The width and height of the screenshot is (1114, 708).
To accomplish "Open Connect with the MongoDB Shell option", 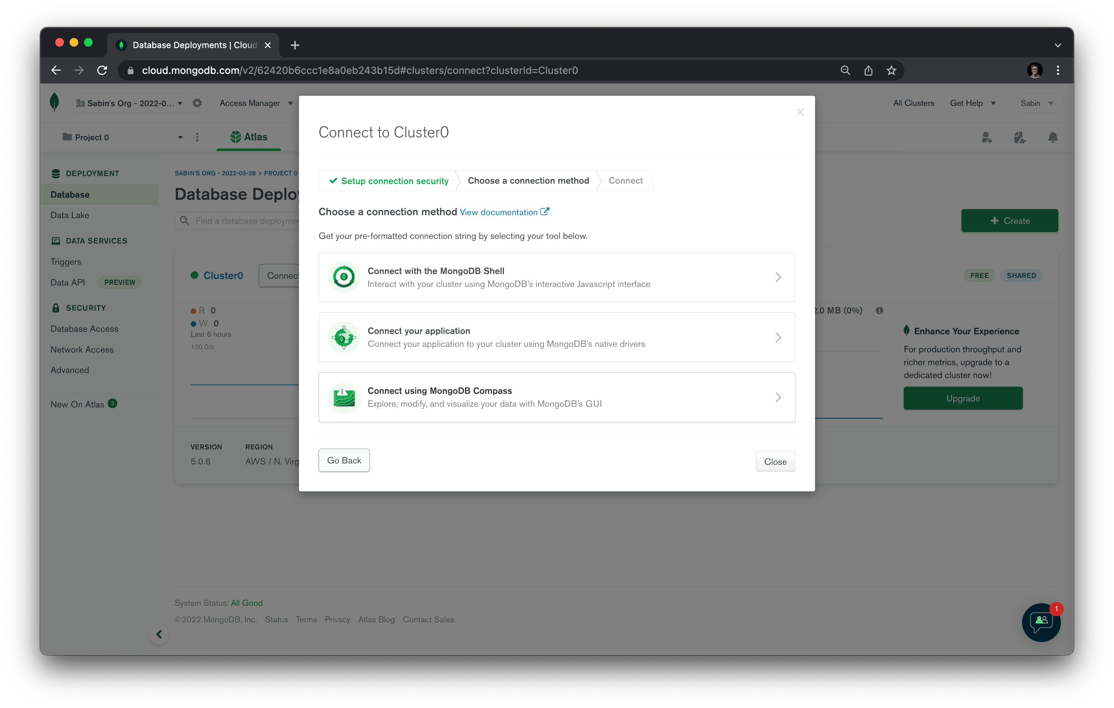I will tap(557, 277).
